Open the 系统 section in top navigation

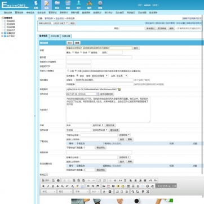tap(36, 5)
